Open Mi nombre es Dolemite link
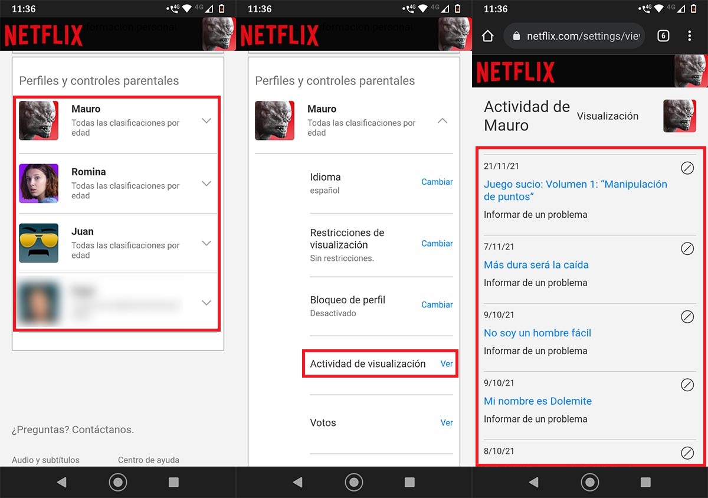 pos(538,401)
